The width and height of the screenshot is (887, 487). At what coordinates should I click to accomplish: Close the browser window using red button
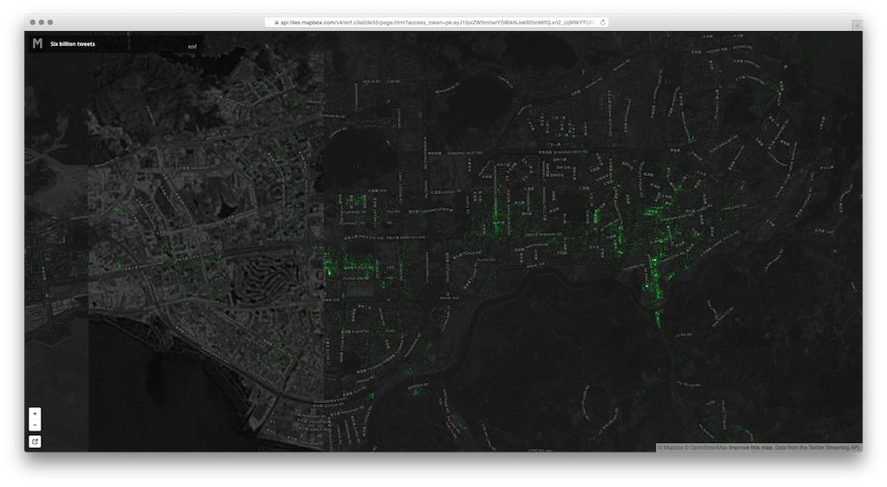(33, 23)
